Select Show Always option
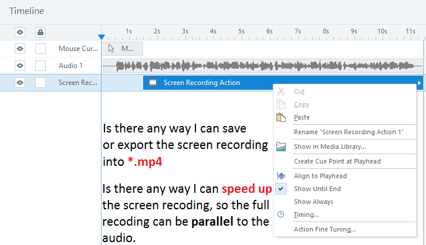The image size is (426, 245). [313, 202]
